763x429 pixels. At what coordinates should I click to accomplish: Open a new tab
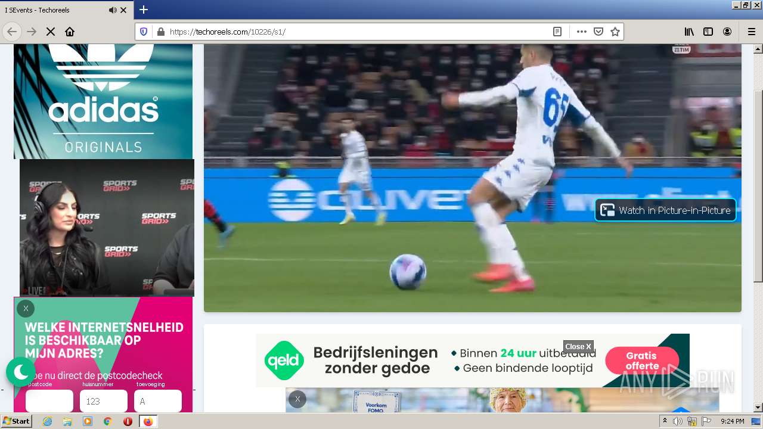pyautogui.click(x=144, y=10)
